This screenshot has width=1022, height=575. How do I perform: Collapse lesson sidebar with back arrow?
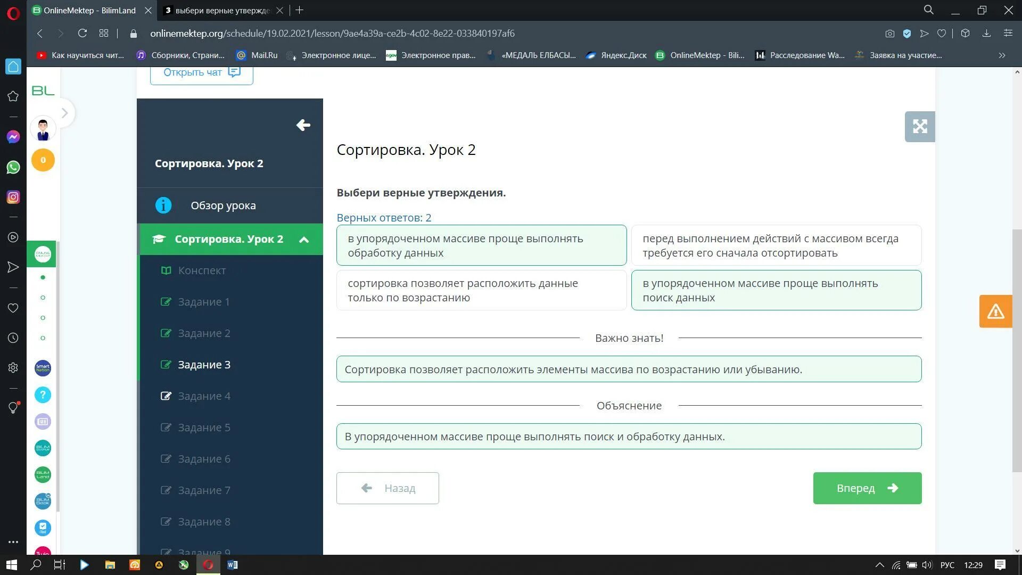tap(303, 125)
